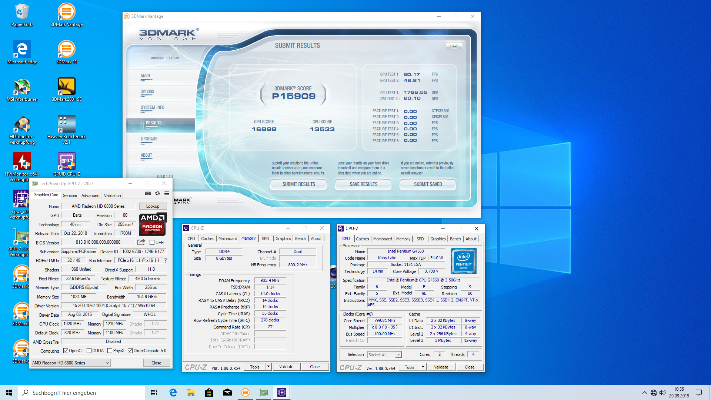Open 3DMark 11 desktop shortcut
The height and width of the screenshot is (400, 711).
coord(67,53)
